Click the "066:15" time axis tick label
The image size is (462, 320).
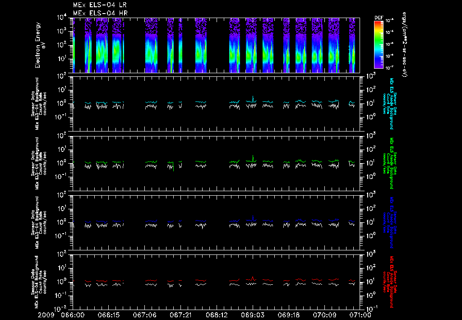(x=109, y=315)
